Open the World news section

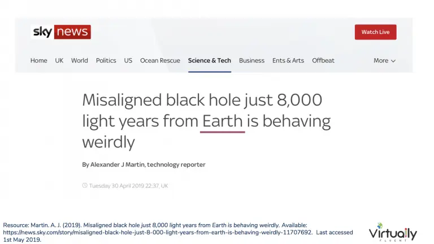click(x=80, y=60)
